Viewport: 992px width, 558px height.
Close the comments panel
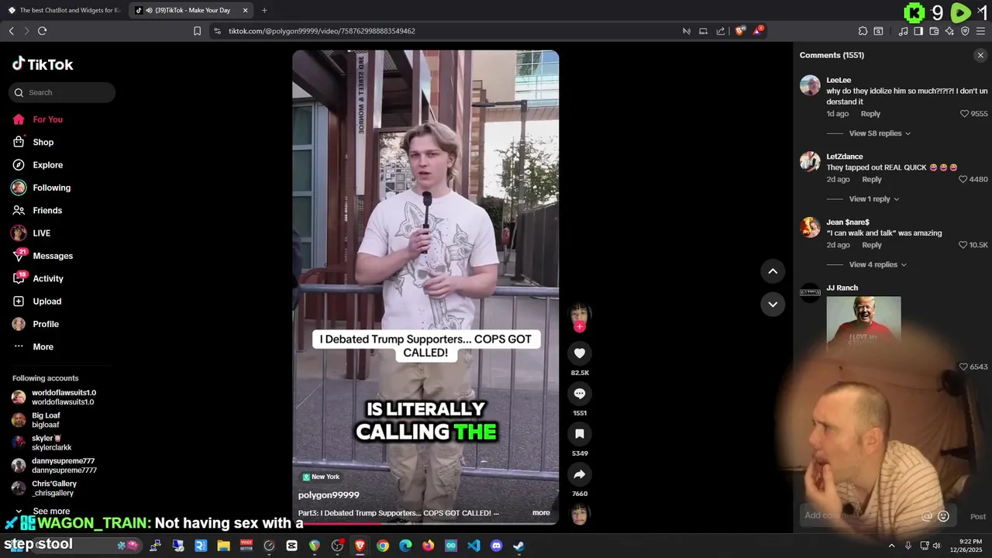(980, 55)
